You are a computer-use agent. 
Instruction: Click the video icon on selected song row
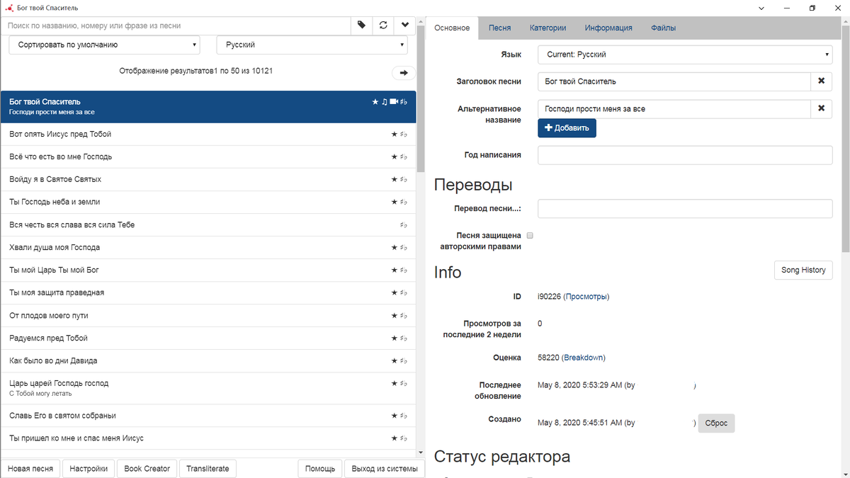point(395,101)
